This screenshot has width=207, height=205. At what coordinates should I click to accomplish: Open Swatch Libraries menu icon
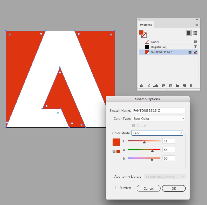tap(142, 86)
